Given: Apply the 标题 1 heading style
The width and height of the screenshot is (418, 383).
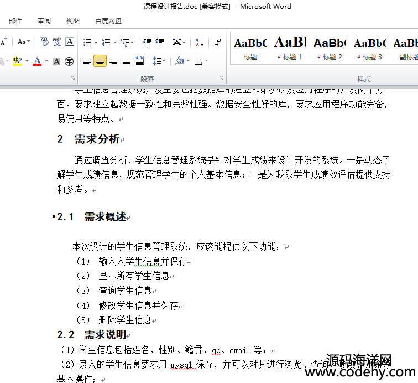Looking at the screenshot, I should 291,48.
